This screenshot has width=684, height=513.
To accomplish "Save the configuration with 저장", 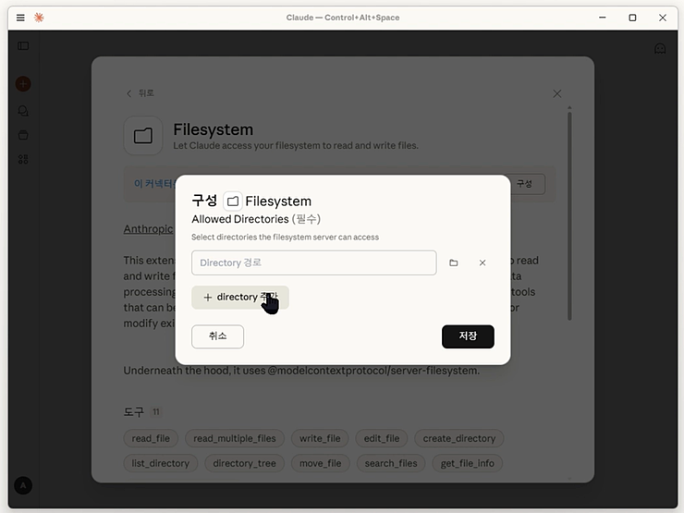I will click(468, 336).
